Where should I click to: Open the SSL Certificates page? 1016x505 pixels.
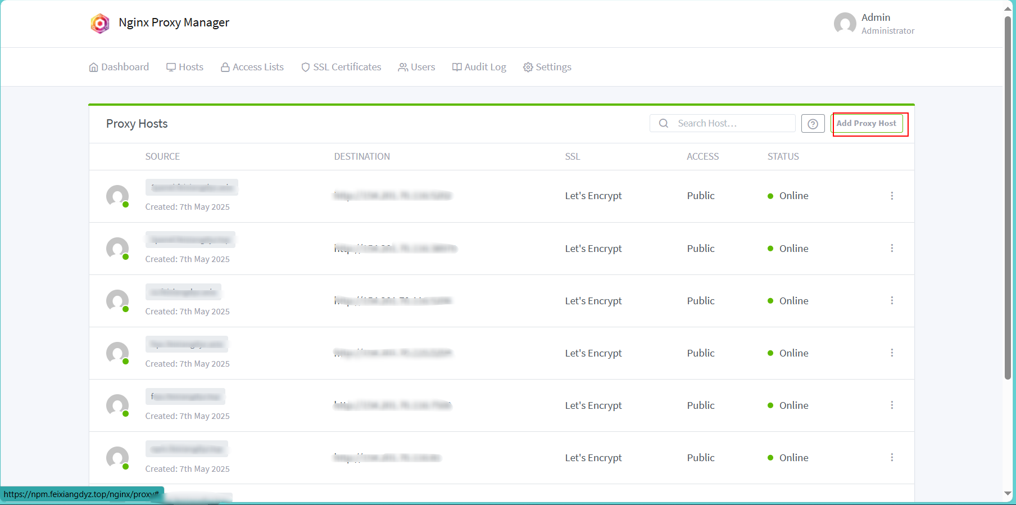coord(341,67)
